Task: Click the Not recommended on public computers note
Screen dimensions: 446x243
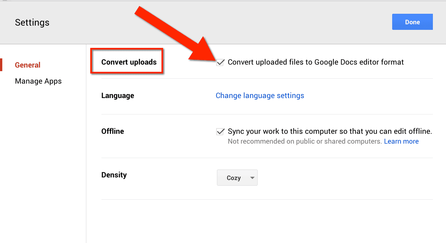Action: (x=305, y=141)
